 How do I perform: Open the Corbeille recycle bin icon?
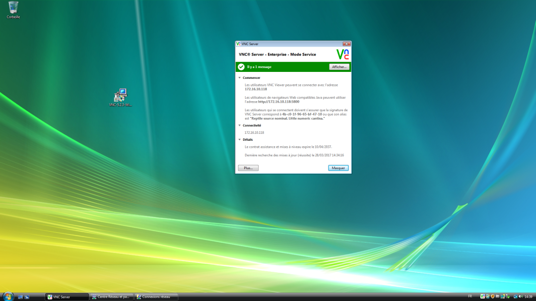pos(13,8)
